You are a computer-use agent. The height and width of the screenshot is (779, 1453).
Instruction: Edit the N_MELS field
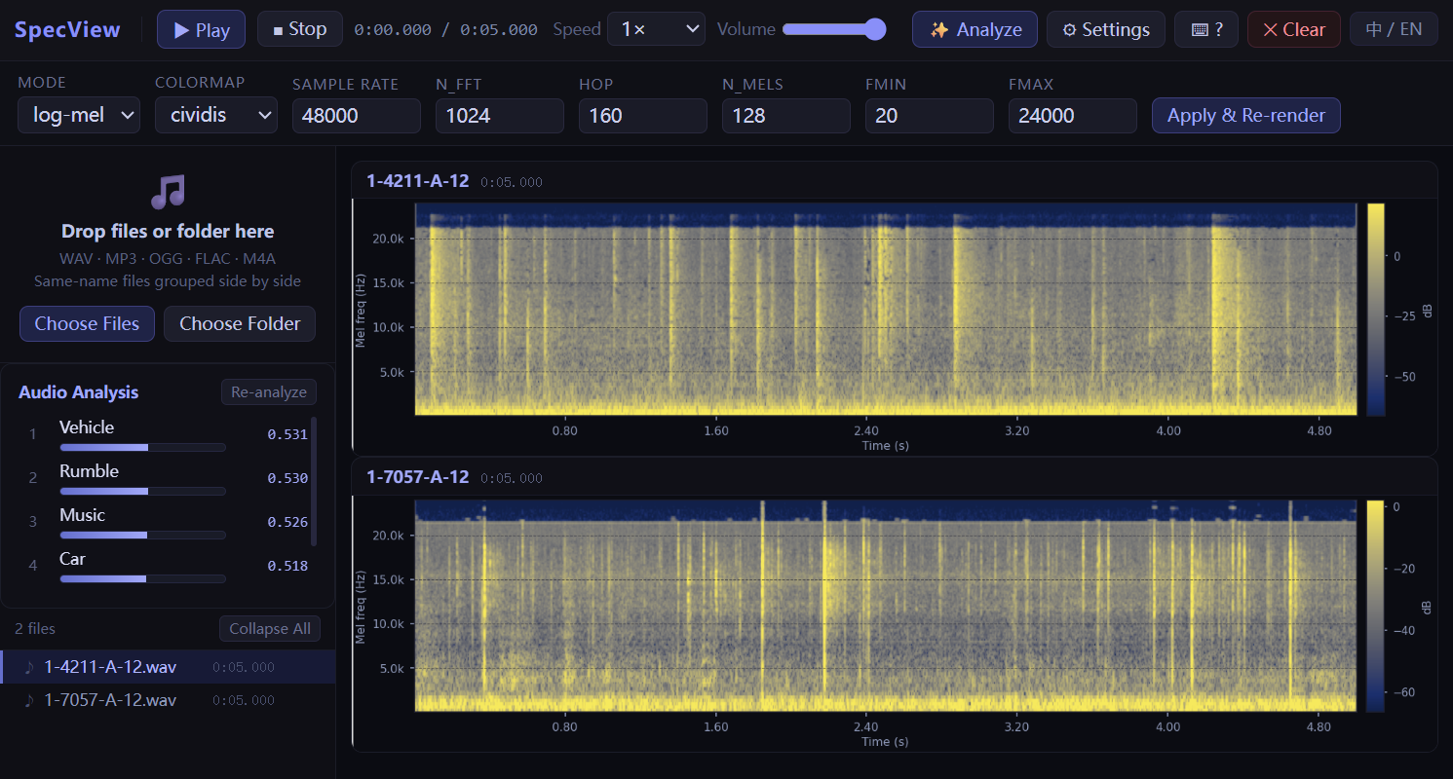point(786,116)
